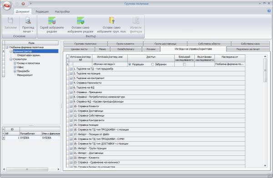Open the DataDictionary tab
This screenshot has width=273, height=178.
tap(126, 49)
